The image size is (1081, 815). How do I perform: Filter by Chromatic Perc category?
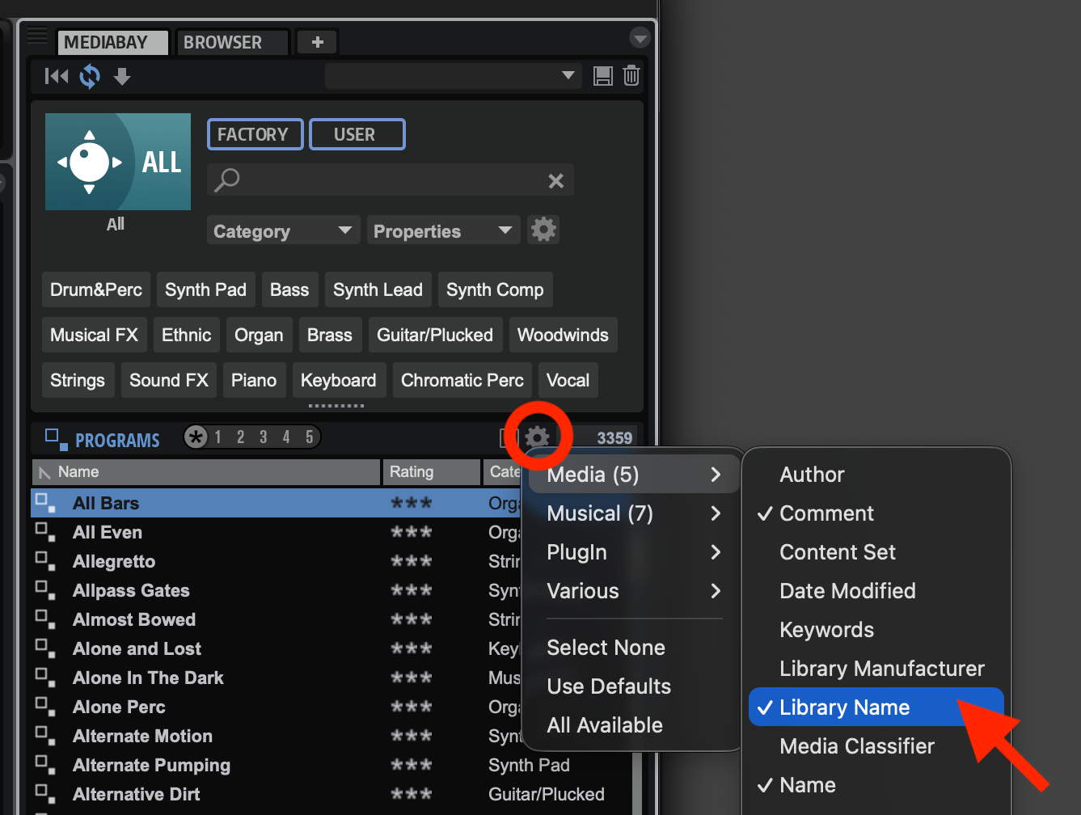tap(462, 380)
